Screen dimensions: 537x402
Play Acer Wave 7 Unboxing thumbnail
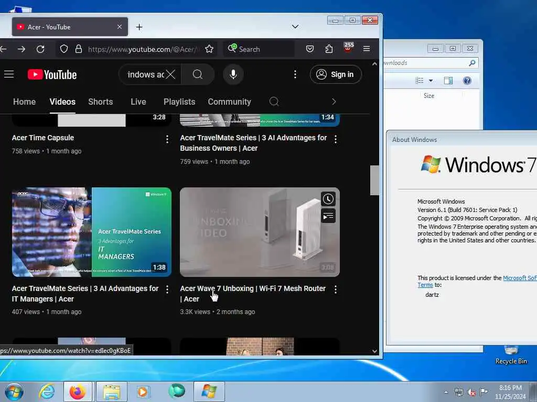260,232
